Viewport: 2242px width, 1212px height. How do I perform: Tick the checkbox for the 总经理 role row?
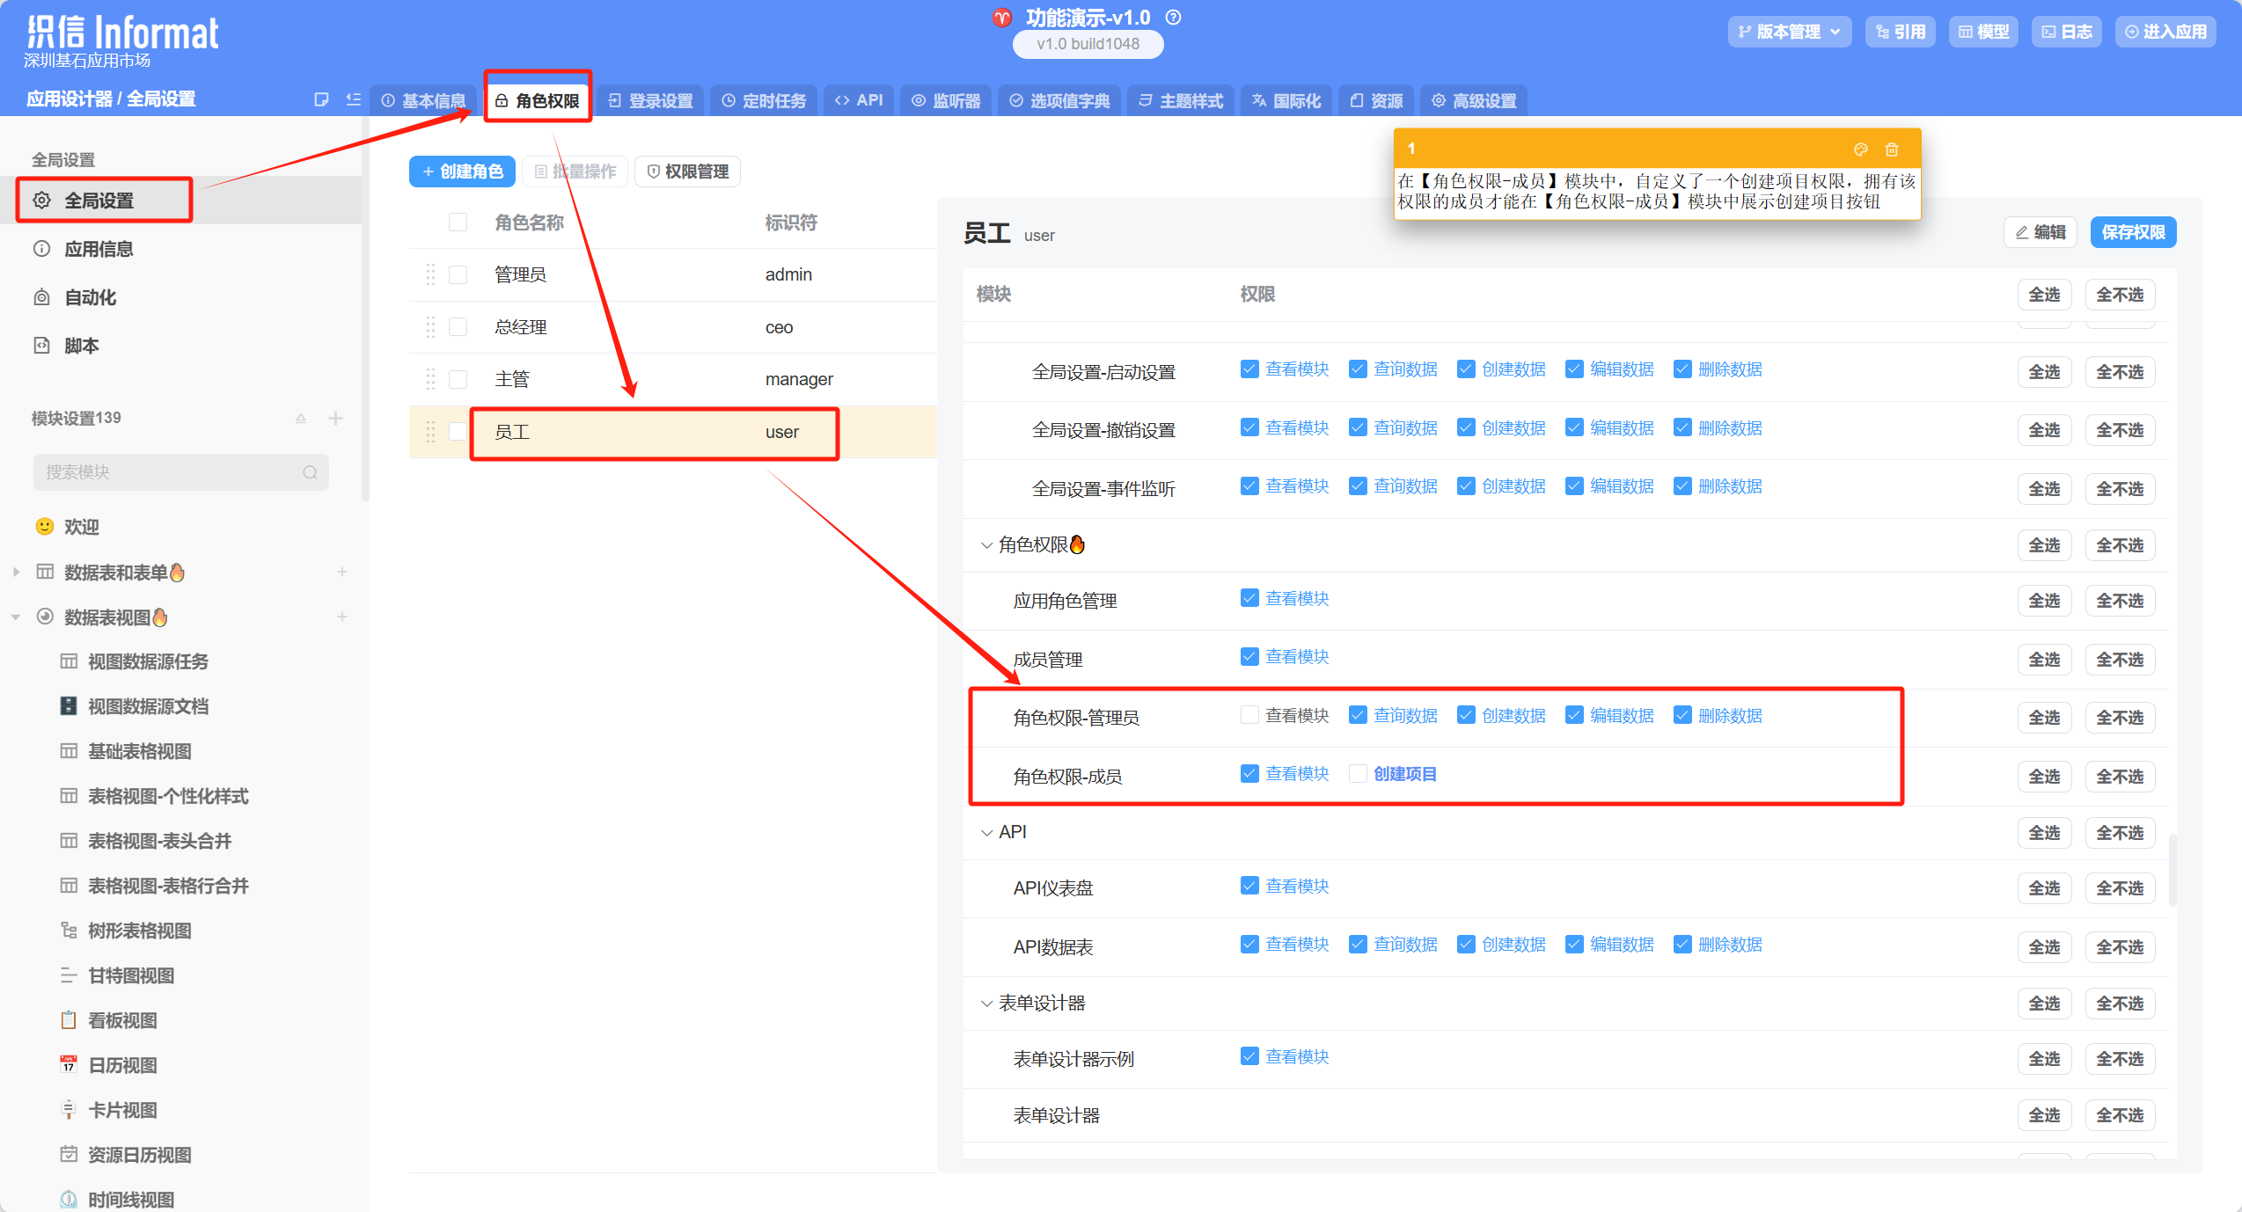[458, 327]
